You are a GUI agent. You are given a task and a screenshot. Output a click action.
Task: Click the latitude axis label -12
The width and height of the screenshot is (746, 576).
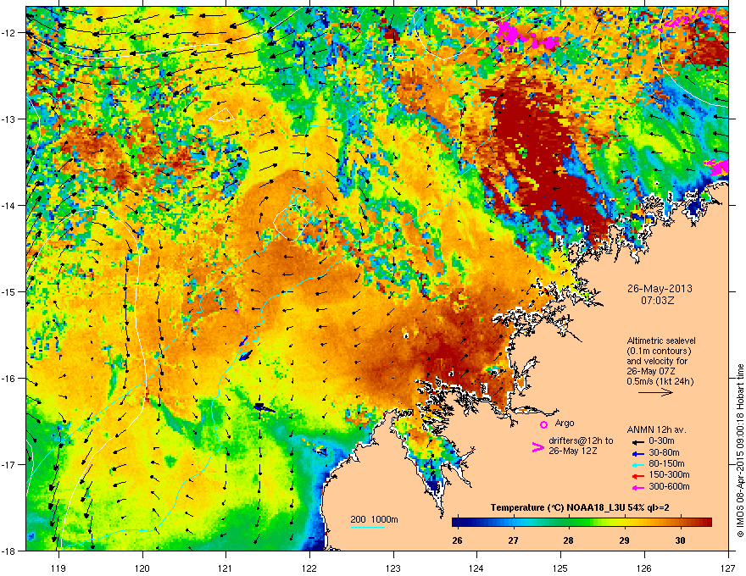(x=8, y=32)
